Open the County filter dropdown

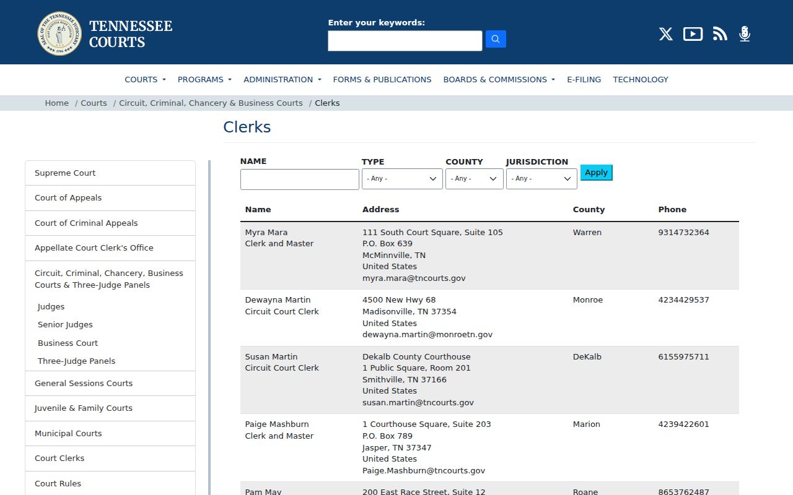point(475,179)
